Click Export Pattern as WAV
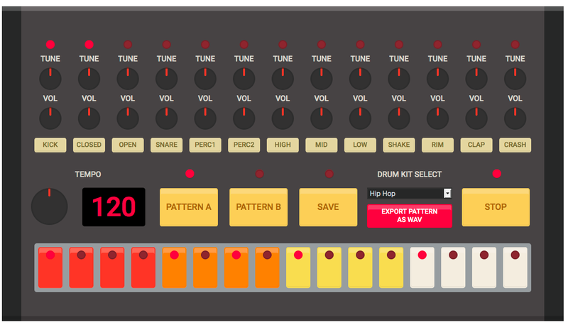568x327 pixels. click(x=410, y=216)
